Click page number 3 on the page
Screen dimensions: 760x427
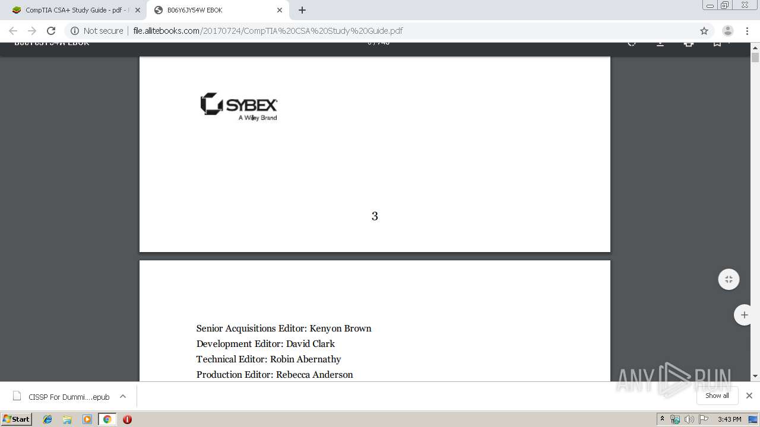click(375, 216)
